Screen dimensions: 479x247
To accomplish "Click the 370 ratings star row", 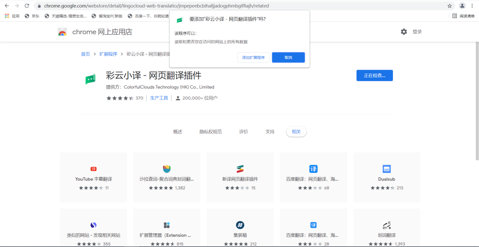I will [125, 98].
